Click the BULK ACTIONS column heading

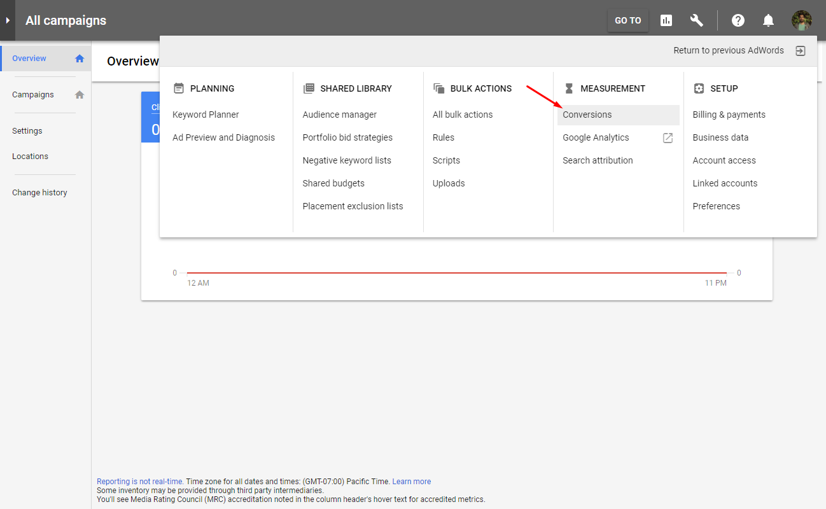coord(481,88)
